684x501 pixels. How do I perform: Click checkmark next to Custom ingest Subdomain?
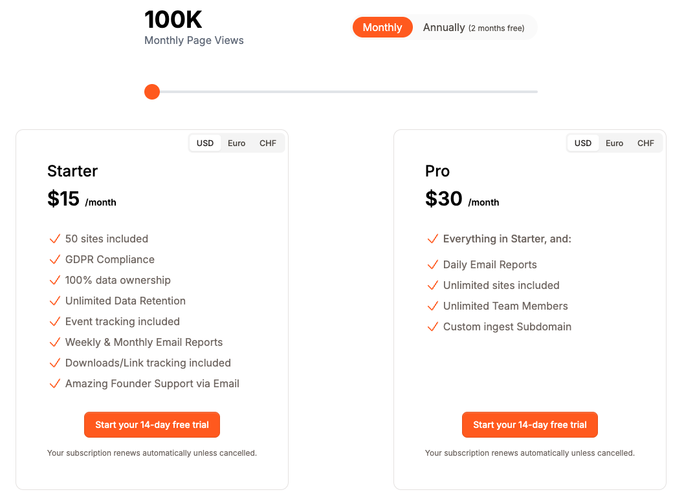[433, 327]
